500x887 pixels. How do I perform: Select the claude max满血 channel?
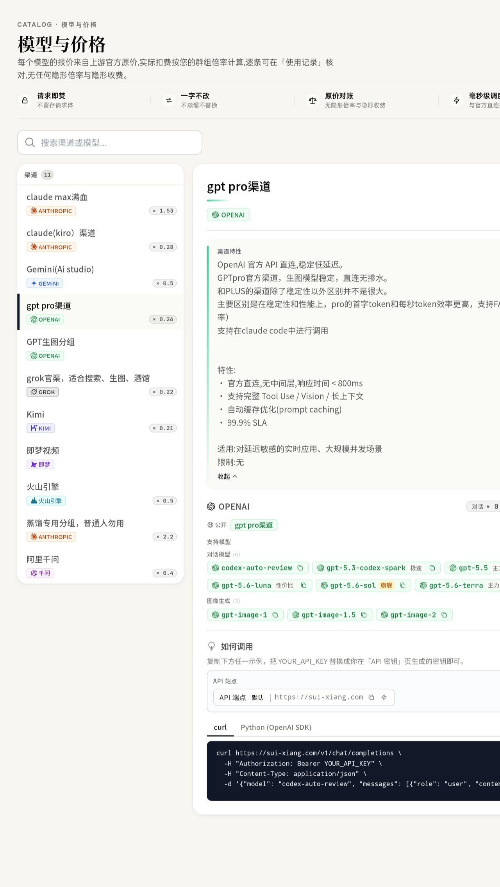click(101, 203)
